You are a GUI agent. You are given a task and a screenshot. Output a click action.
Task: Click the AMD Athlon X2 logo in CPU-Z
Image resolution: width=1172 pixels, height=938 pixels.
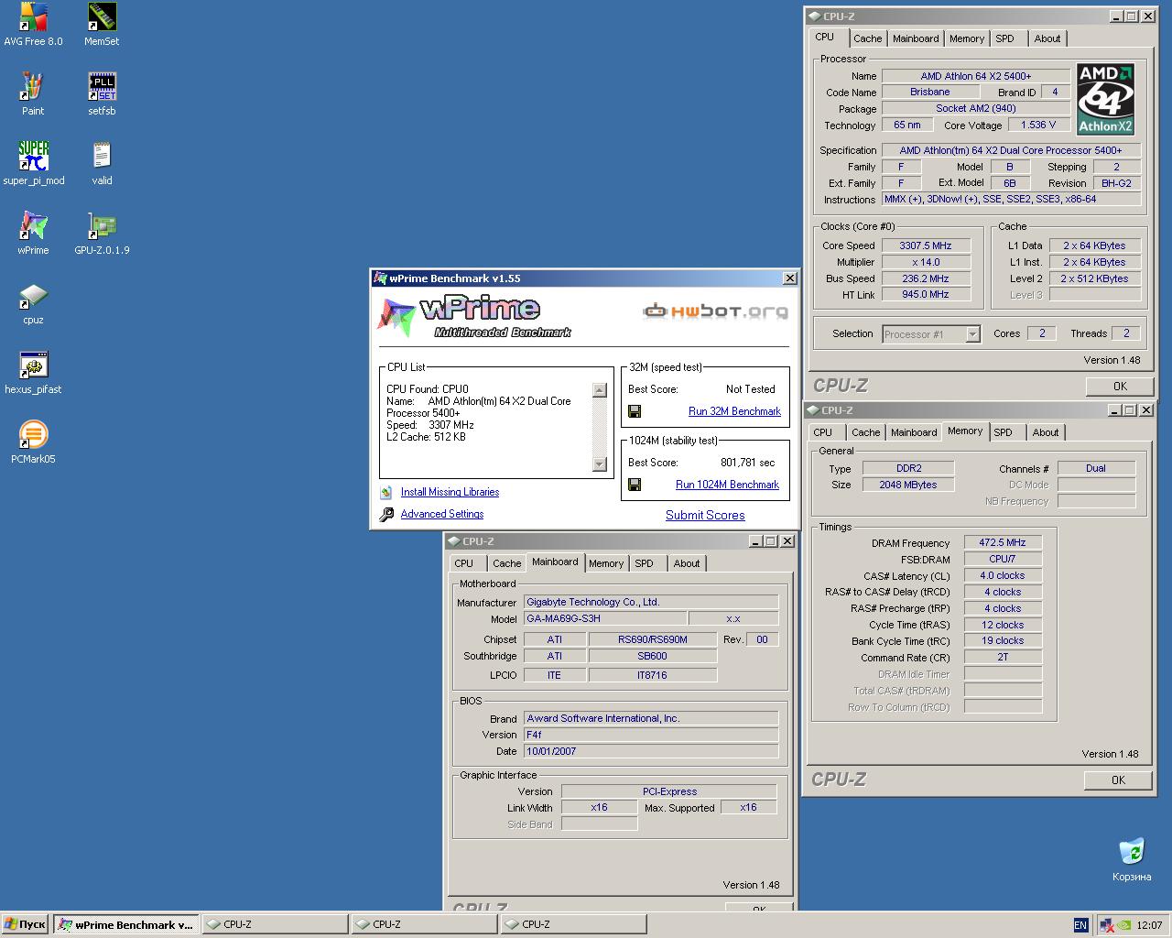click(x=1105, y=99)
